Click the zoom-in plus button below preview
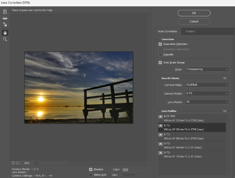 pyautogui.click(x=17, y=163)
